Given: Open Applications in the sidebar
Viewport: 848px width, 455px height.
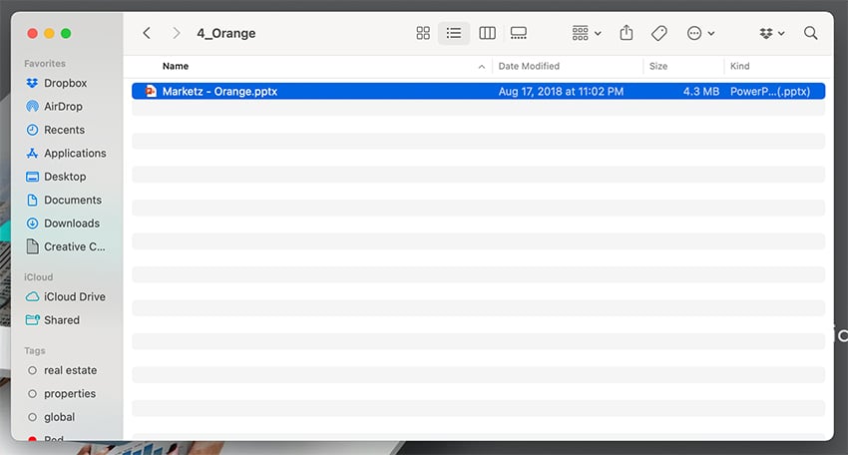Looking at the screenshot, I should click(75, 154).
